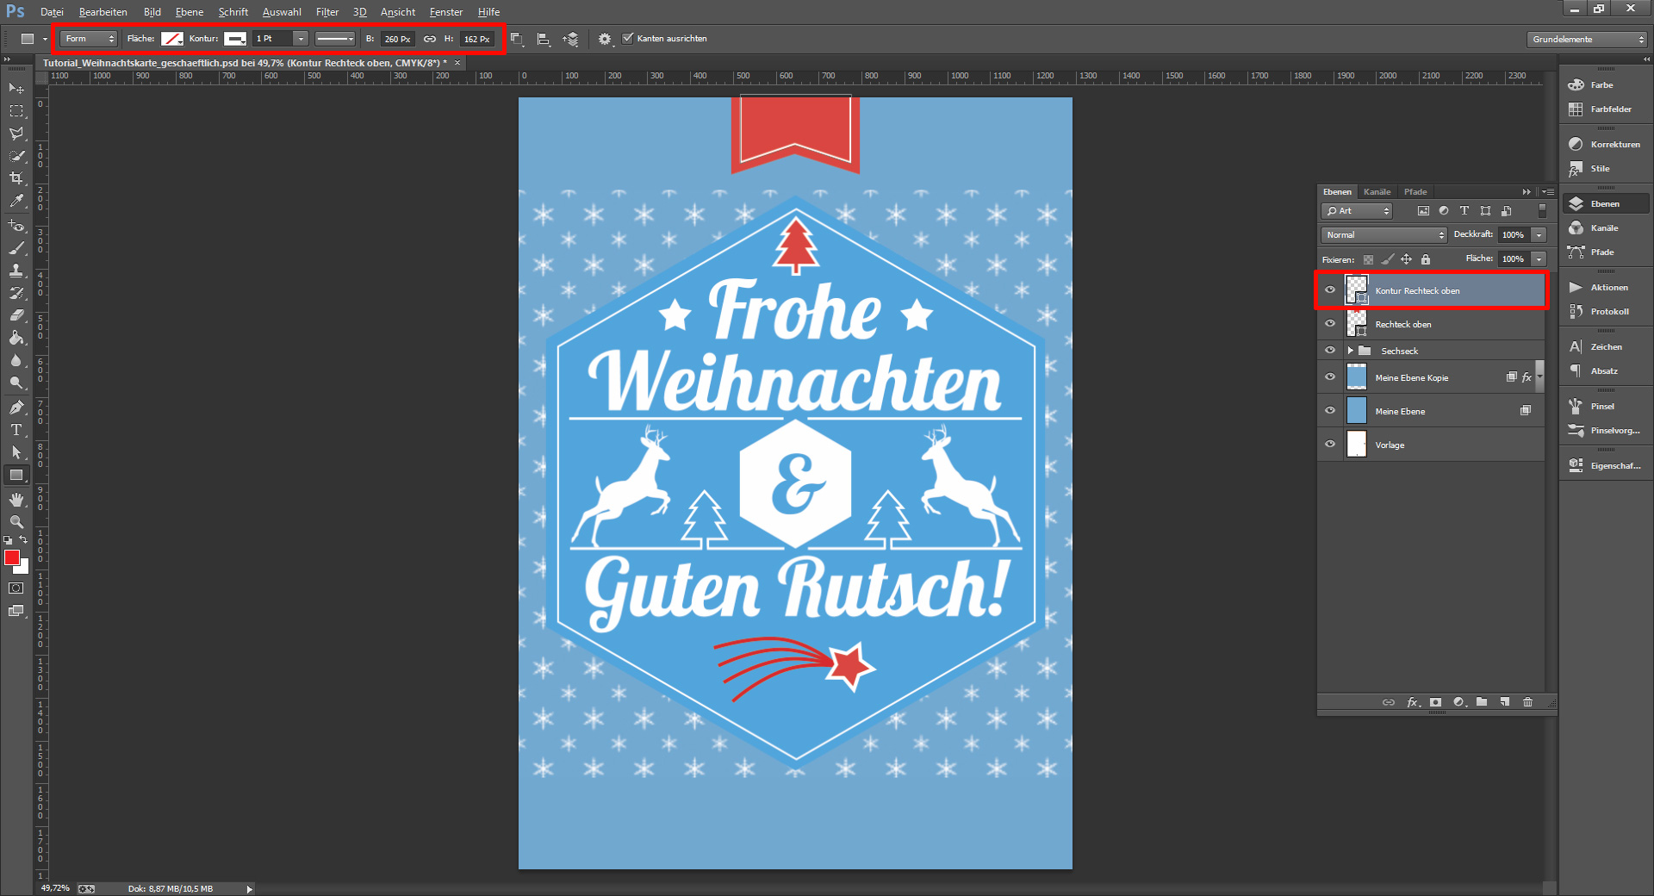Select the Hand tool
The height and width of the screenshot is (896, 1654).
pyautogui.click(x=16, y=500)
